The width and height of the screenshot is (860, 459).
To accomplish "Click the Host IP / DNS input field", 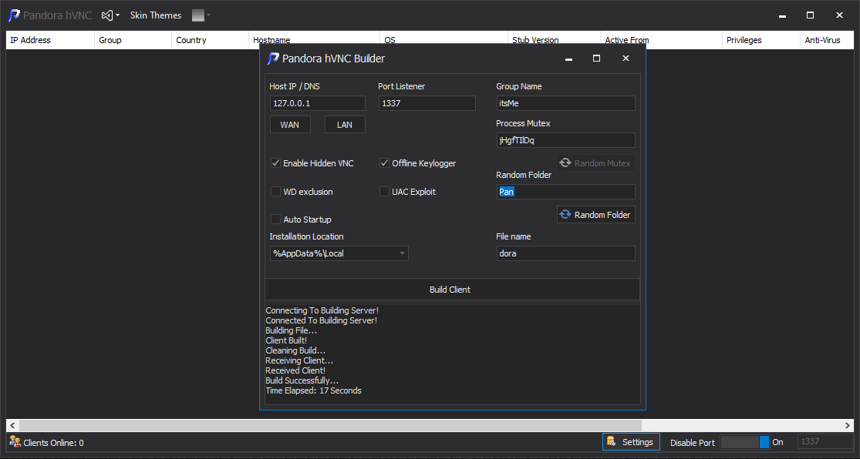I will click(x=318, y=103).
